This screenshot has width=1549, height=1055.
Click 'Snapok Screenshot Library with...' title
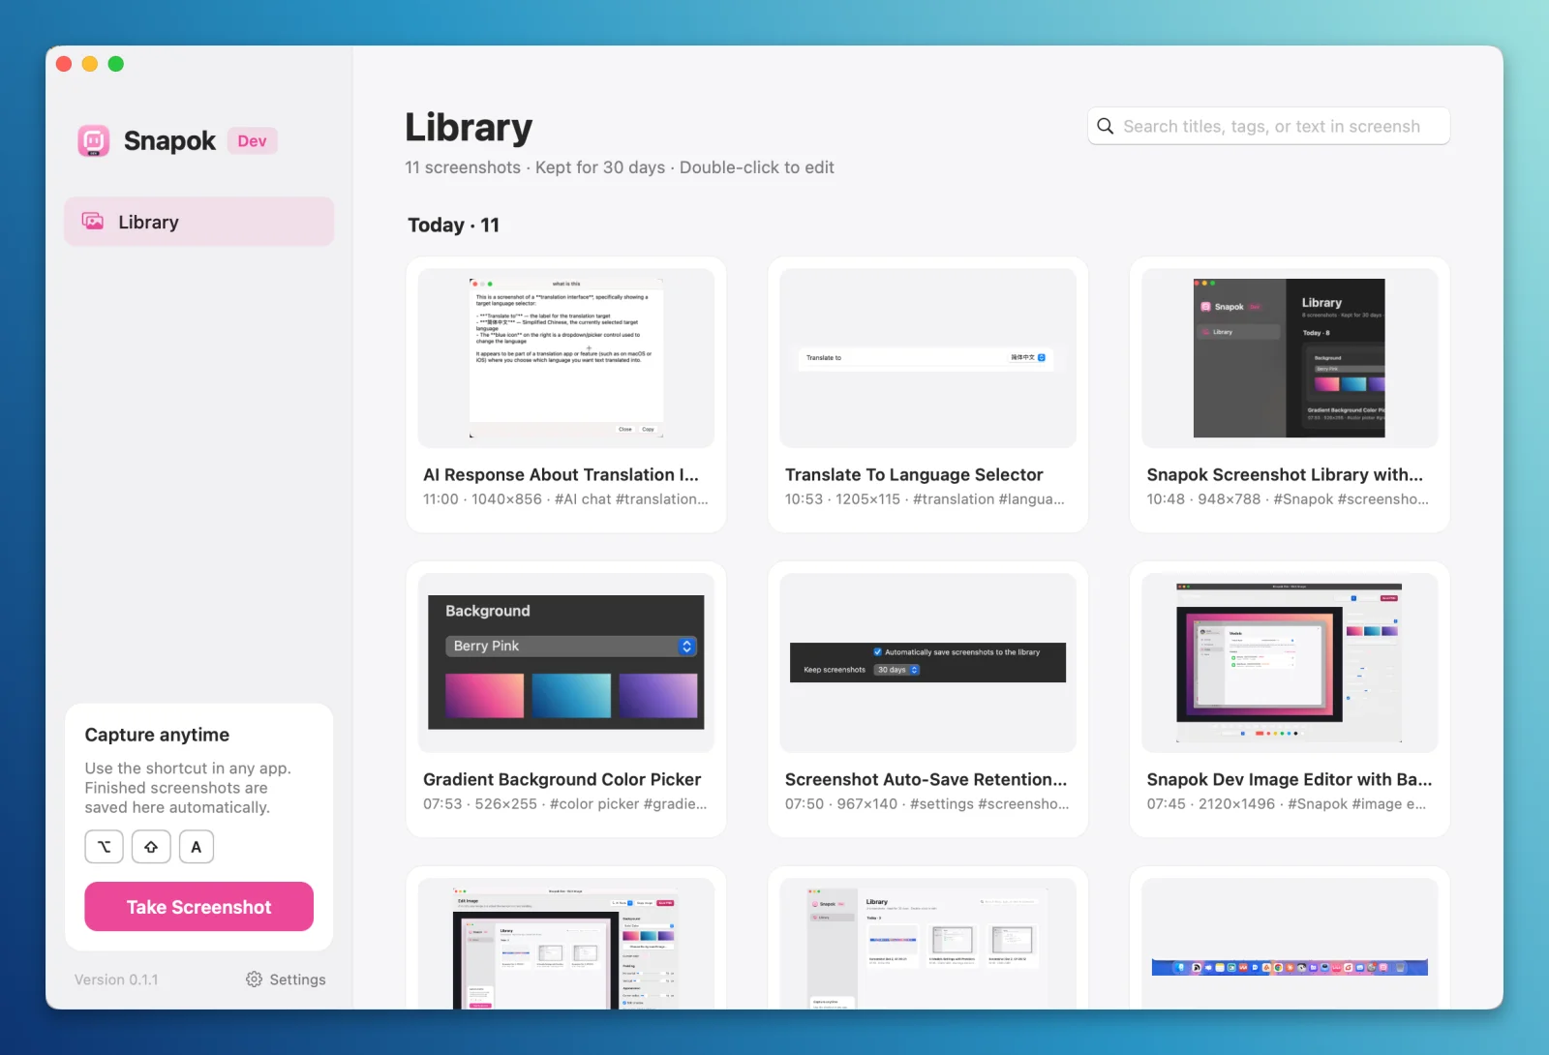1285,474
